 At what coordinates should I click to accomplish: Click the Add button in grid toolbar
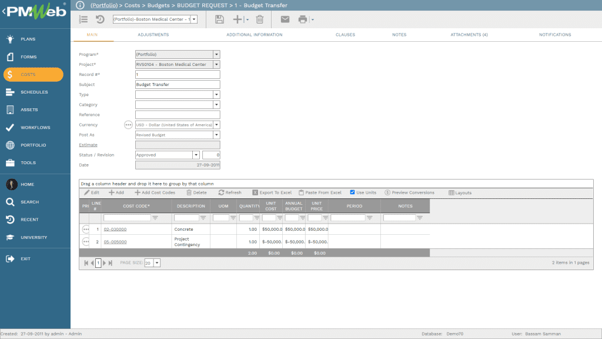point(116,192)
